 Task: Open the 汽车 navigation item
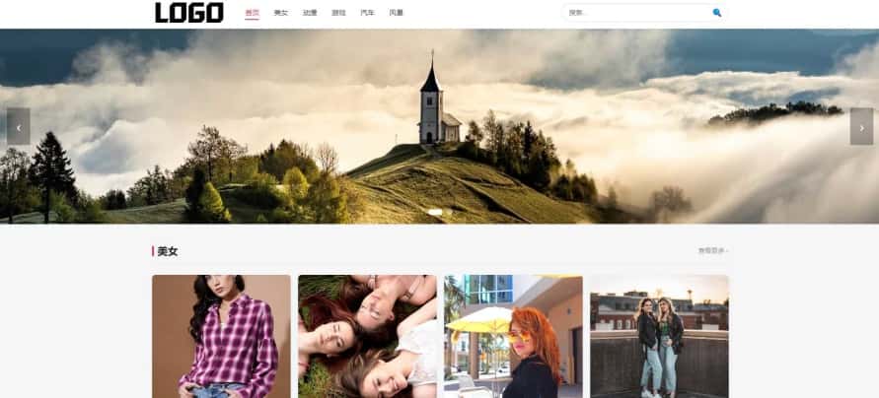pos(367,13)
